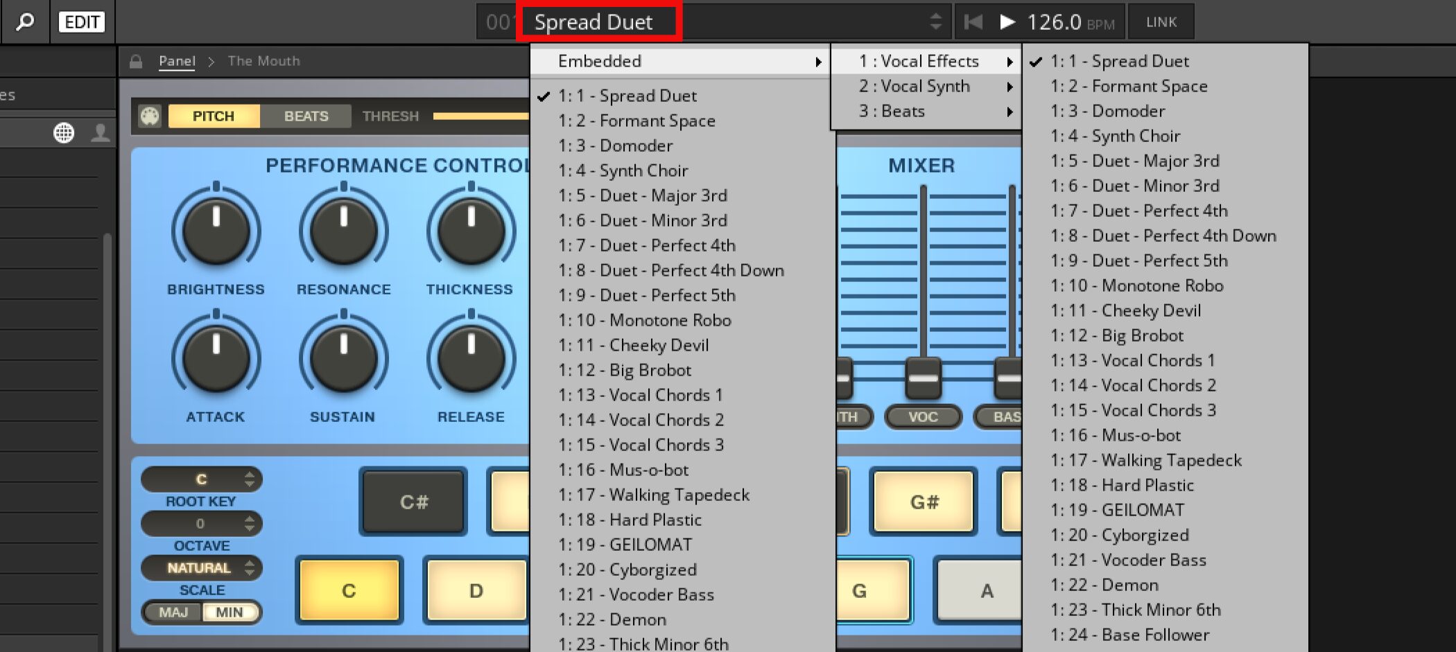Click preset up/down stepper arrows

coord(935,22)
